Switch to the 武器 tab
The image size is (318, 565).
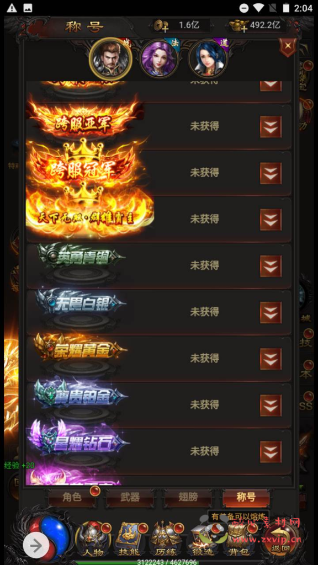click(130, 497)
